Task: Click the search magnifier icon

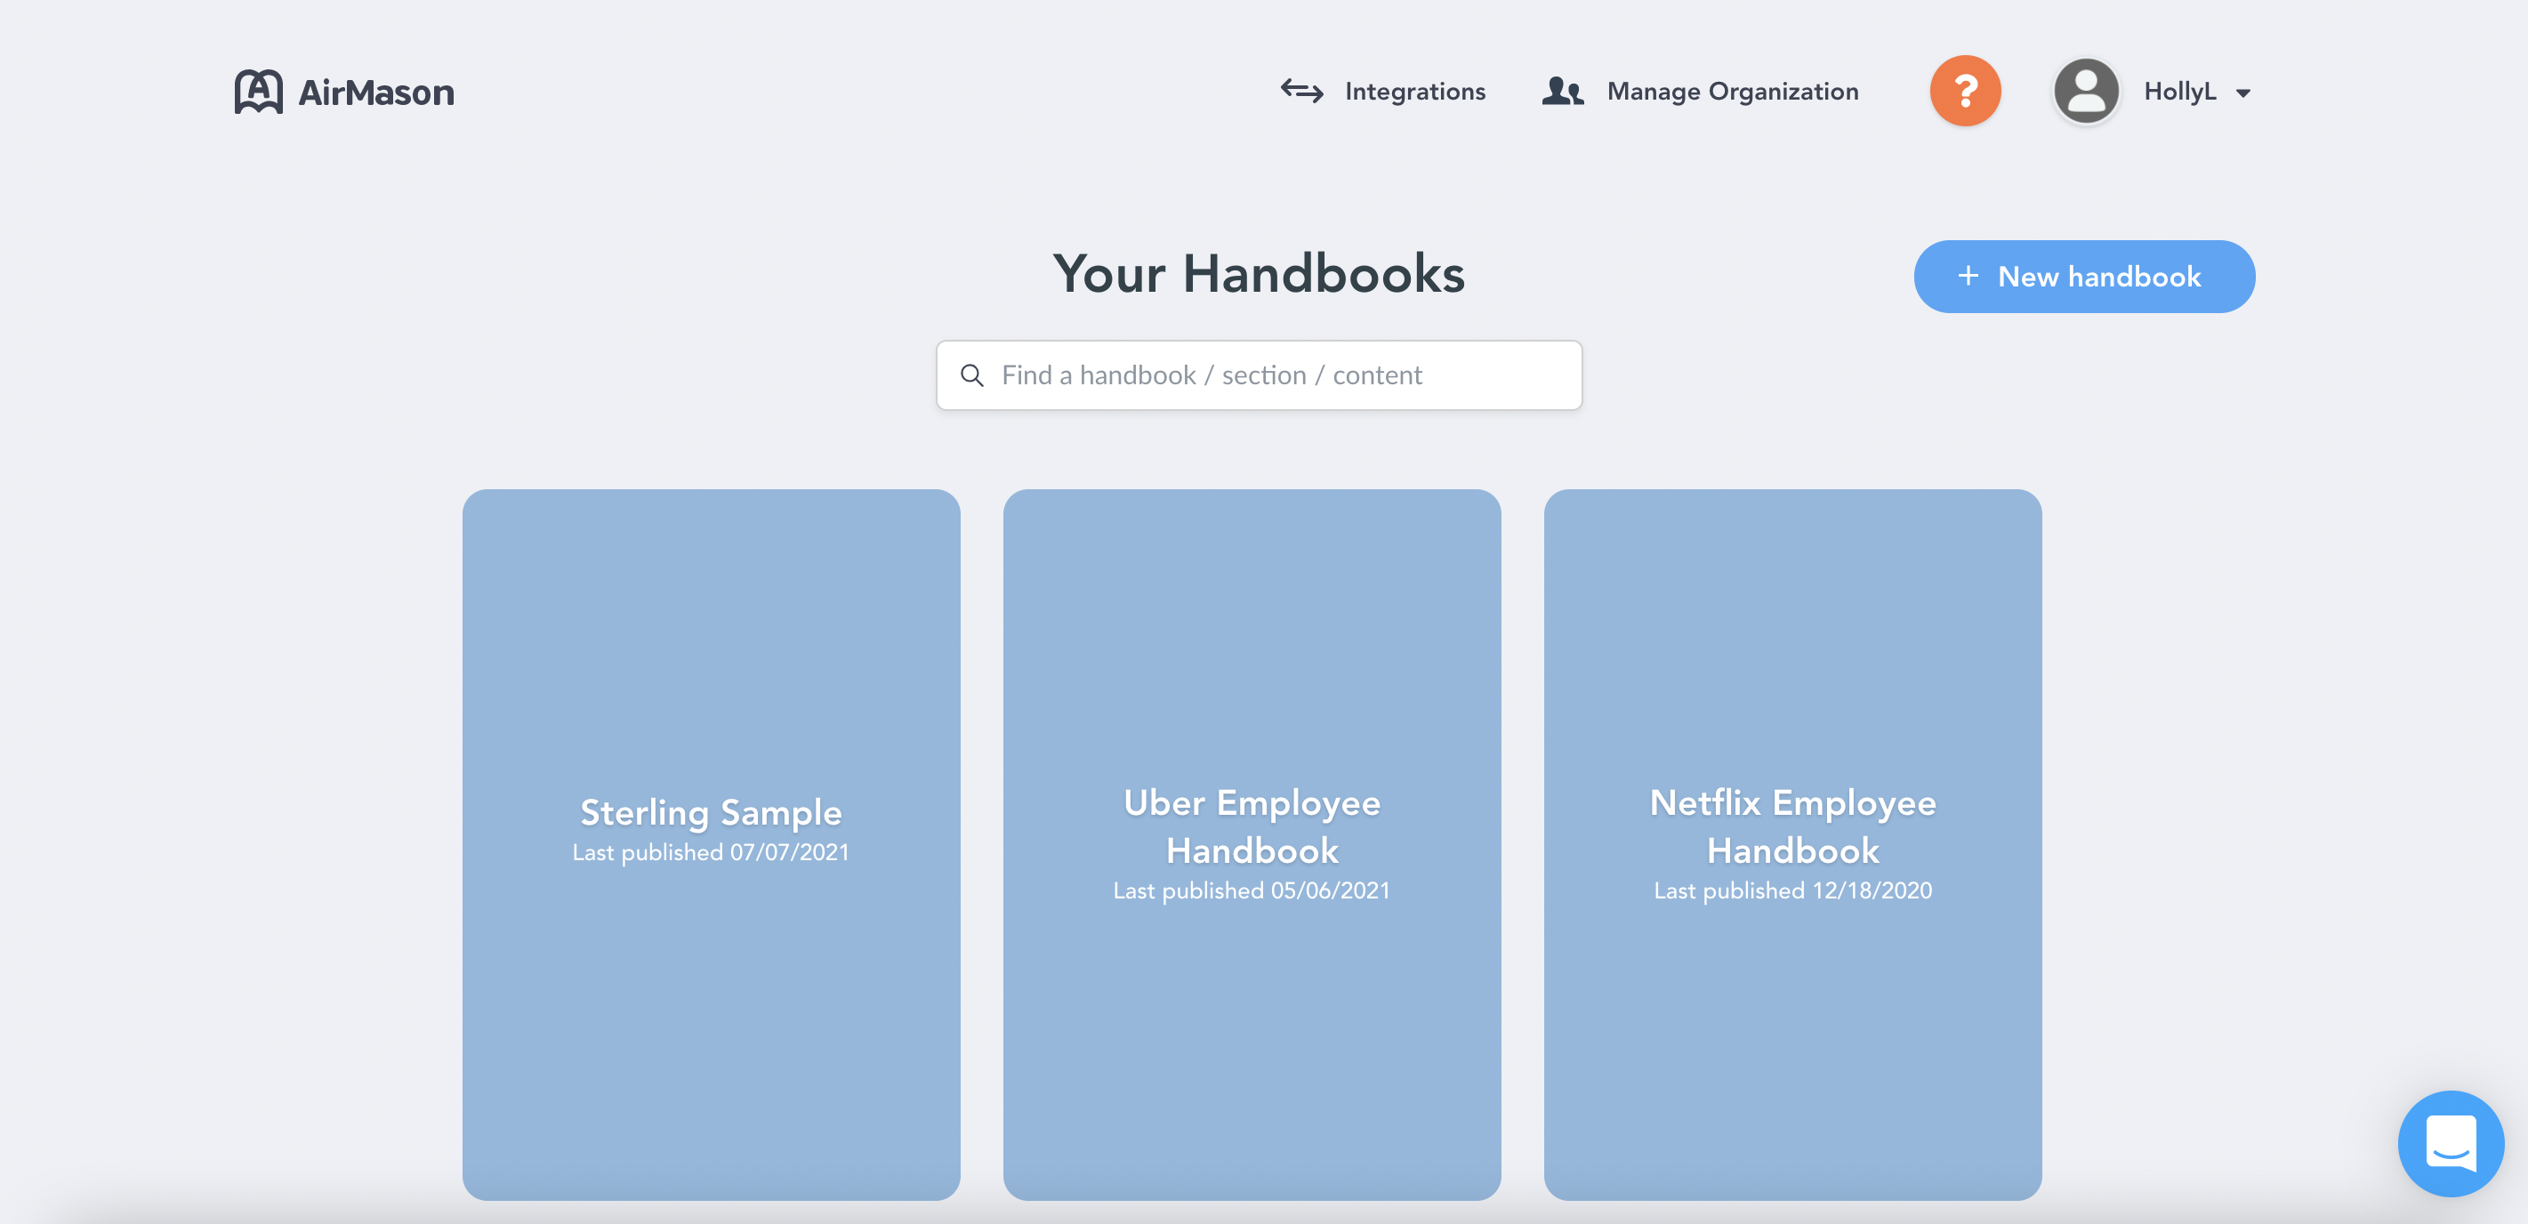Action: tap(972, 375)
